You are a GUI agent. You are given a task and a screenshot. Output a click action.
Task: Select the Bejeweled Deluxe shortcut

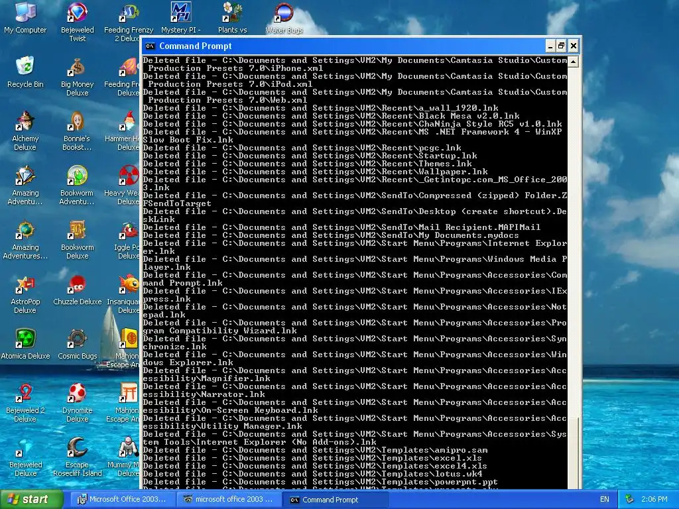(25, 457)
